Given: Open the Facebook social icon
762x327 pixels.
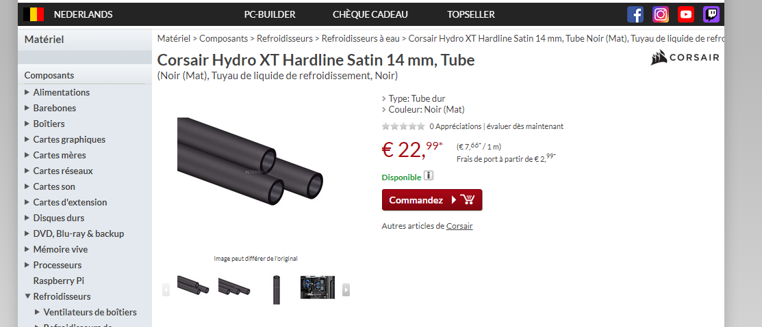Looking at the screenshot, I should click(635, 14).
